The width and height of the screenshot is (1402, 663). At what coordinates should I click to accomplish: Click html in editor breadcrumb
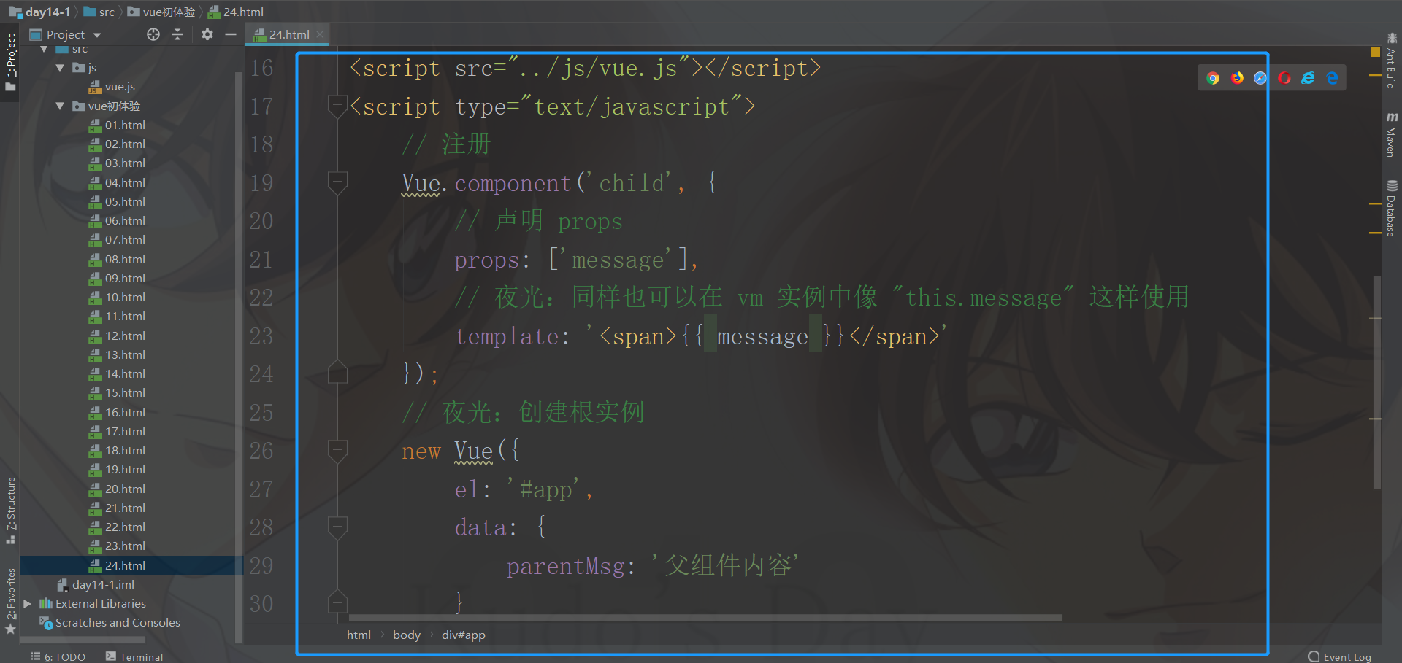point(359,635)
